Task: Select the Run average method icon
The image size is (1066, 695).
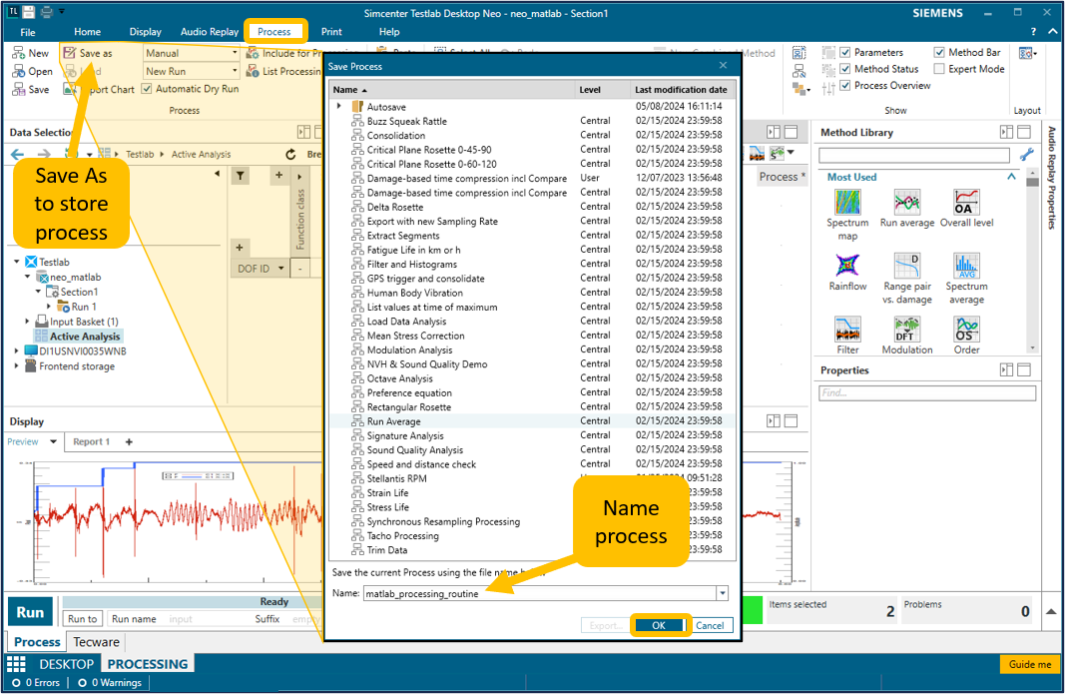Action: pos(907,202)
